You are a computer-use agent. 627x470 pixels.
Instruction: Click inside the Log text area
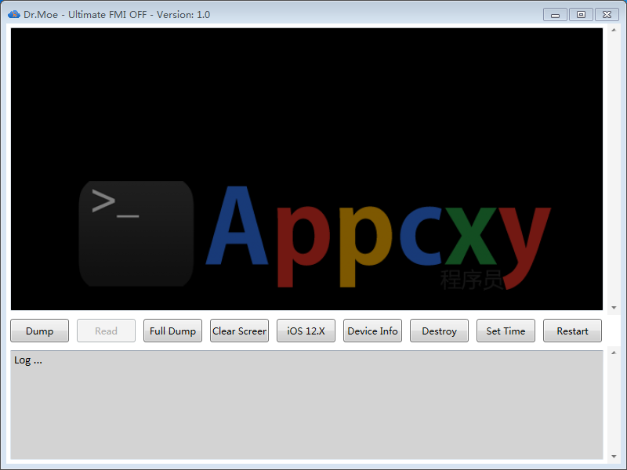click(306, 404)
